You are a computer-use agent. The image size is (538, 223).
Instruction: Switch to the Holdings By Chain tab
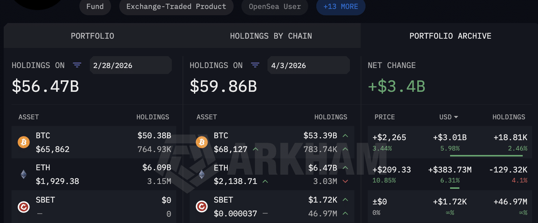point(271,36)
